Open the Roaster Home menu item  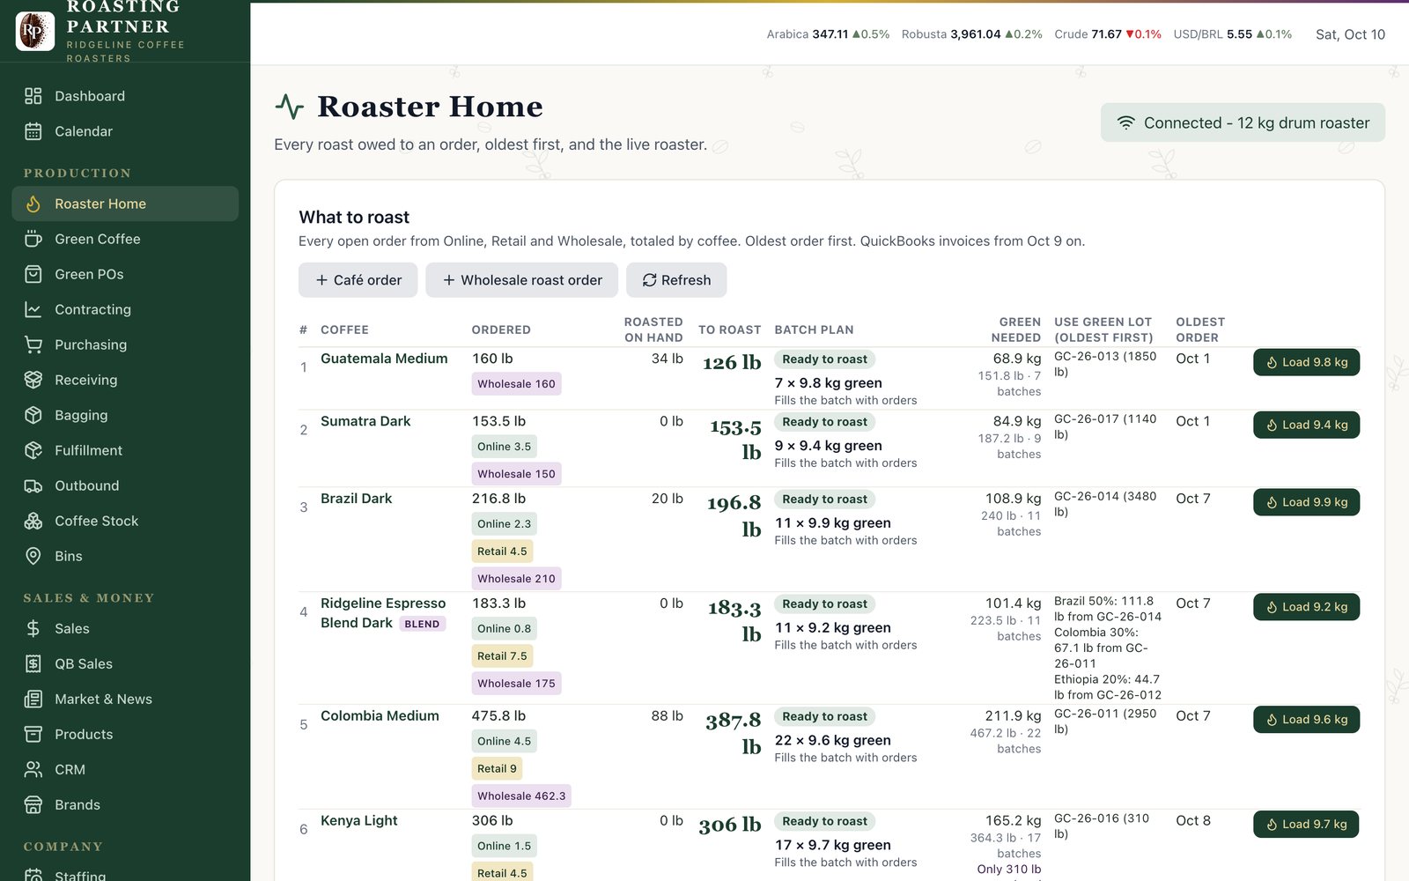[125, 204]
